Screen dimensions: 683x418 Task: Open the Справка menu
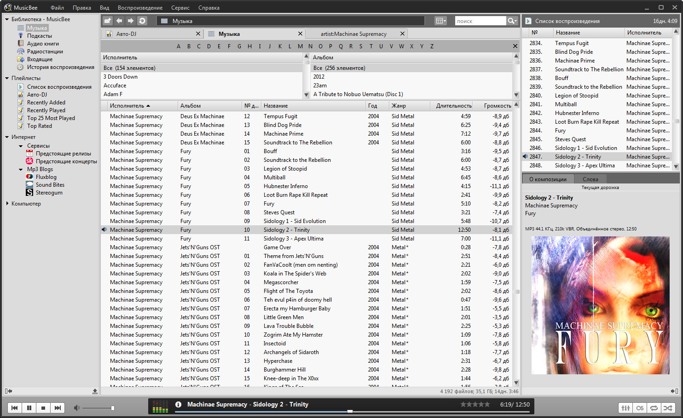pyautogui.click(x=209, y=8)
